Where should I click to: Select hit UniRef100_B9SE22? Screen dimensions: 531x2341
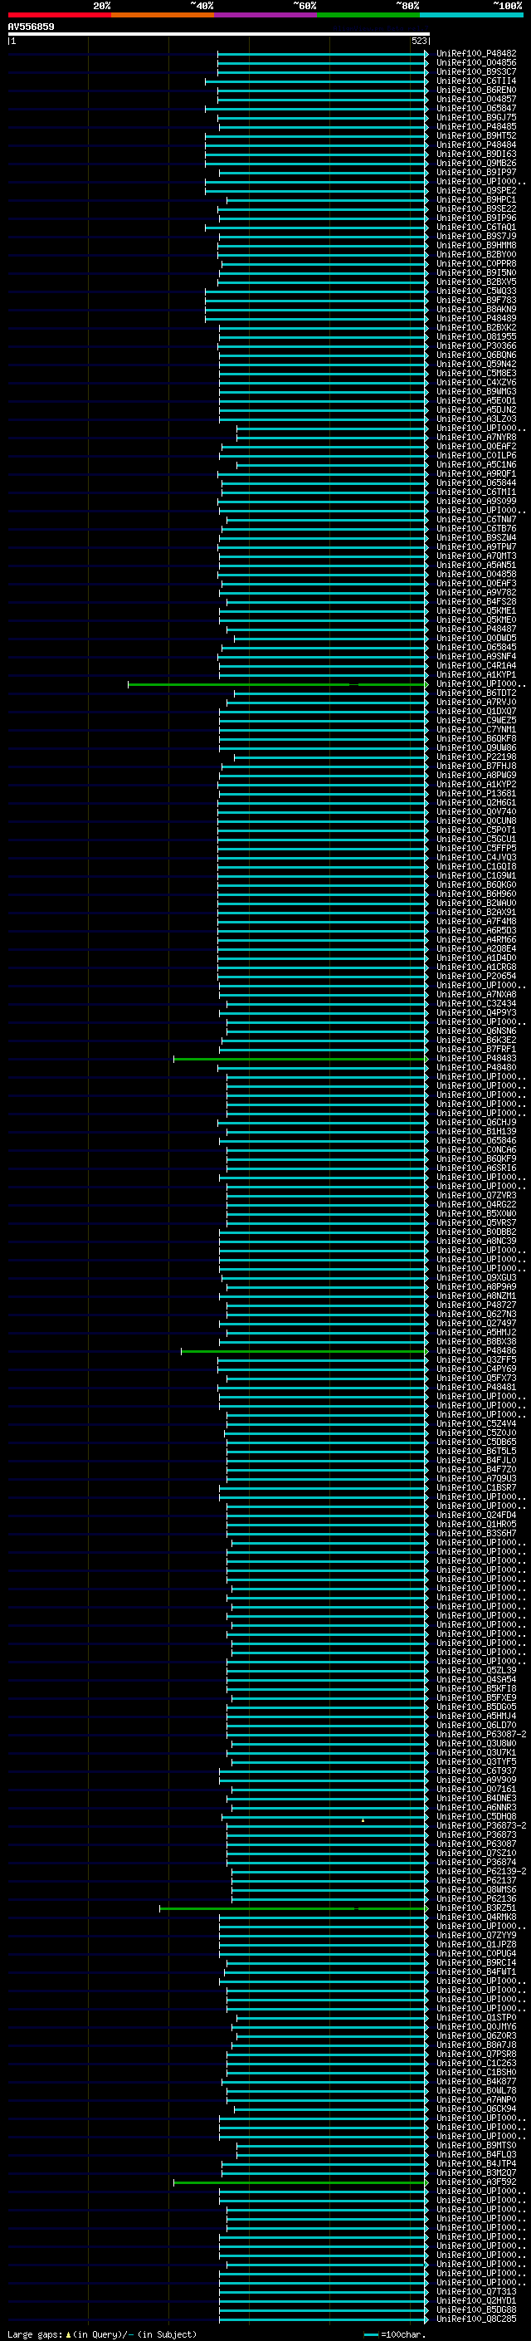[x=475, y=209]
